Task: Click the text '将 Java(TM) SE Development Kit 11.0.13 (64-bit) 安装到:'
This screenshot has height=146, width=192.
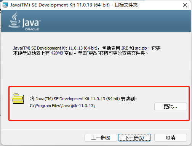Action: click(83, 99)
